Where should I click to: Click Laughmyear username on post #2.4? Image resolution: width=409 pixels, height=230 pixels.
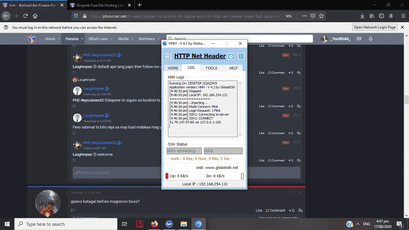coord(93,89)
